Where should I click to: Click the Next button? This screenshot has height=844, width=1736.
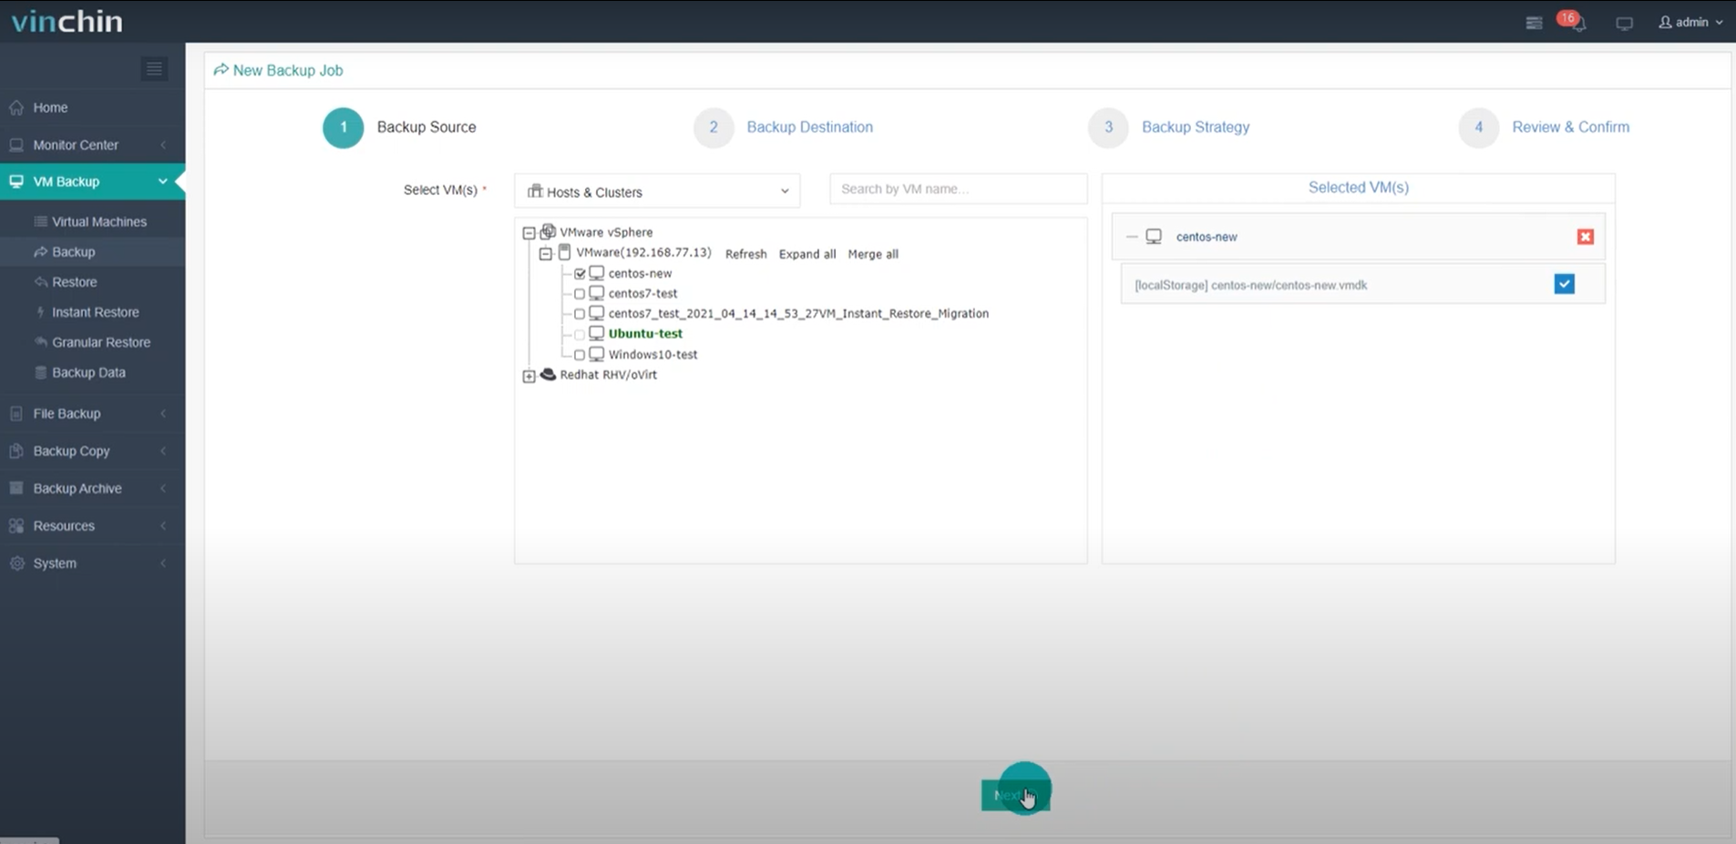1015,795
